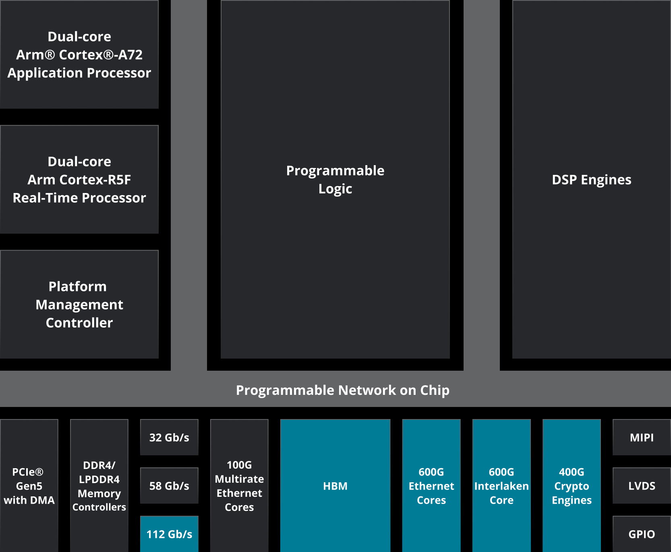Image resolution: width=671 pixels, height=552 pixels.
Task: Click the LVDS interface block
Action: pos(641,486)
